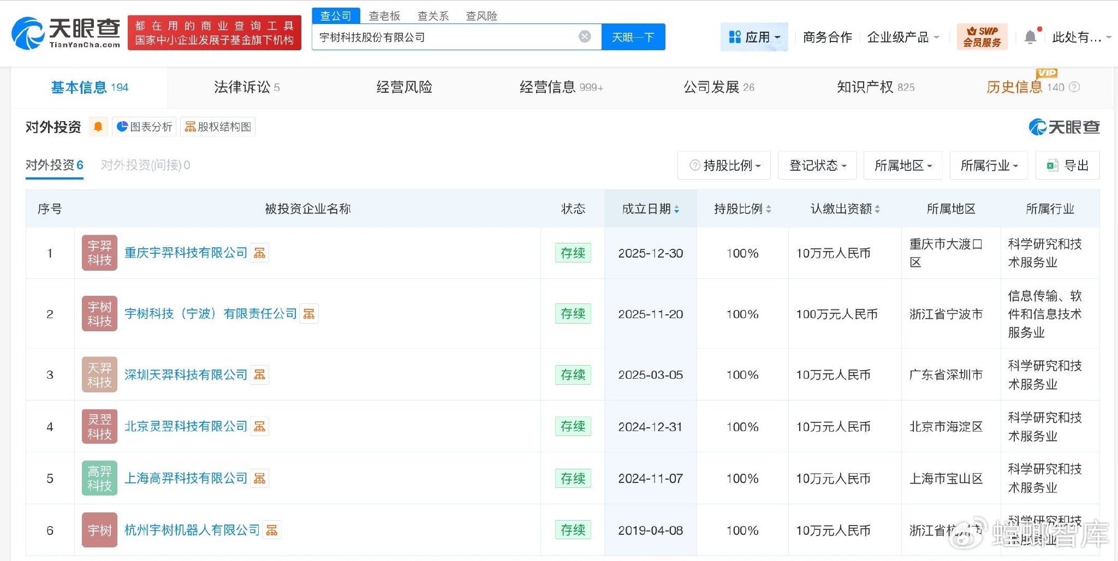Click the SVIP 会员服务 badge
1118x561 pixels.
982,37
